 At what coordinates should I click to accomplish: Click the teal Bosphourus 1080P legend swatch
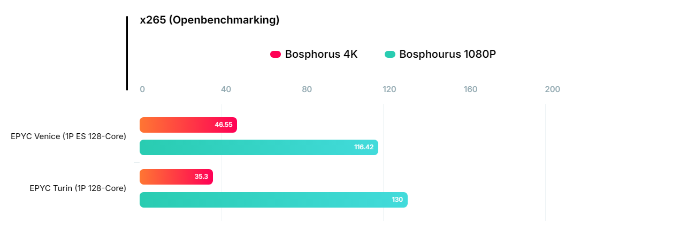point(390,54)
